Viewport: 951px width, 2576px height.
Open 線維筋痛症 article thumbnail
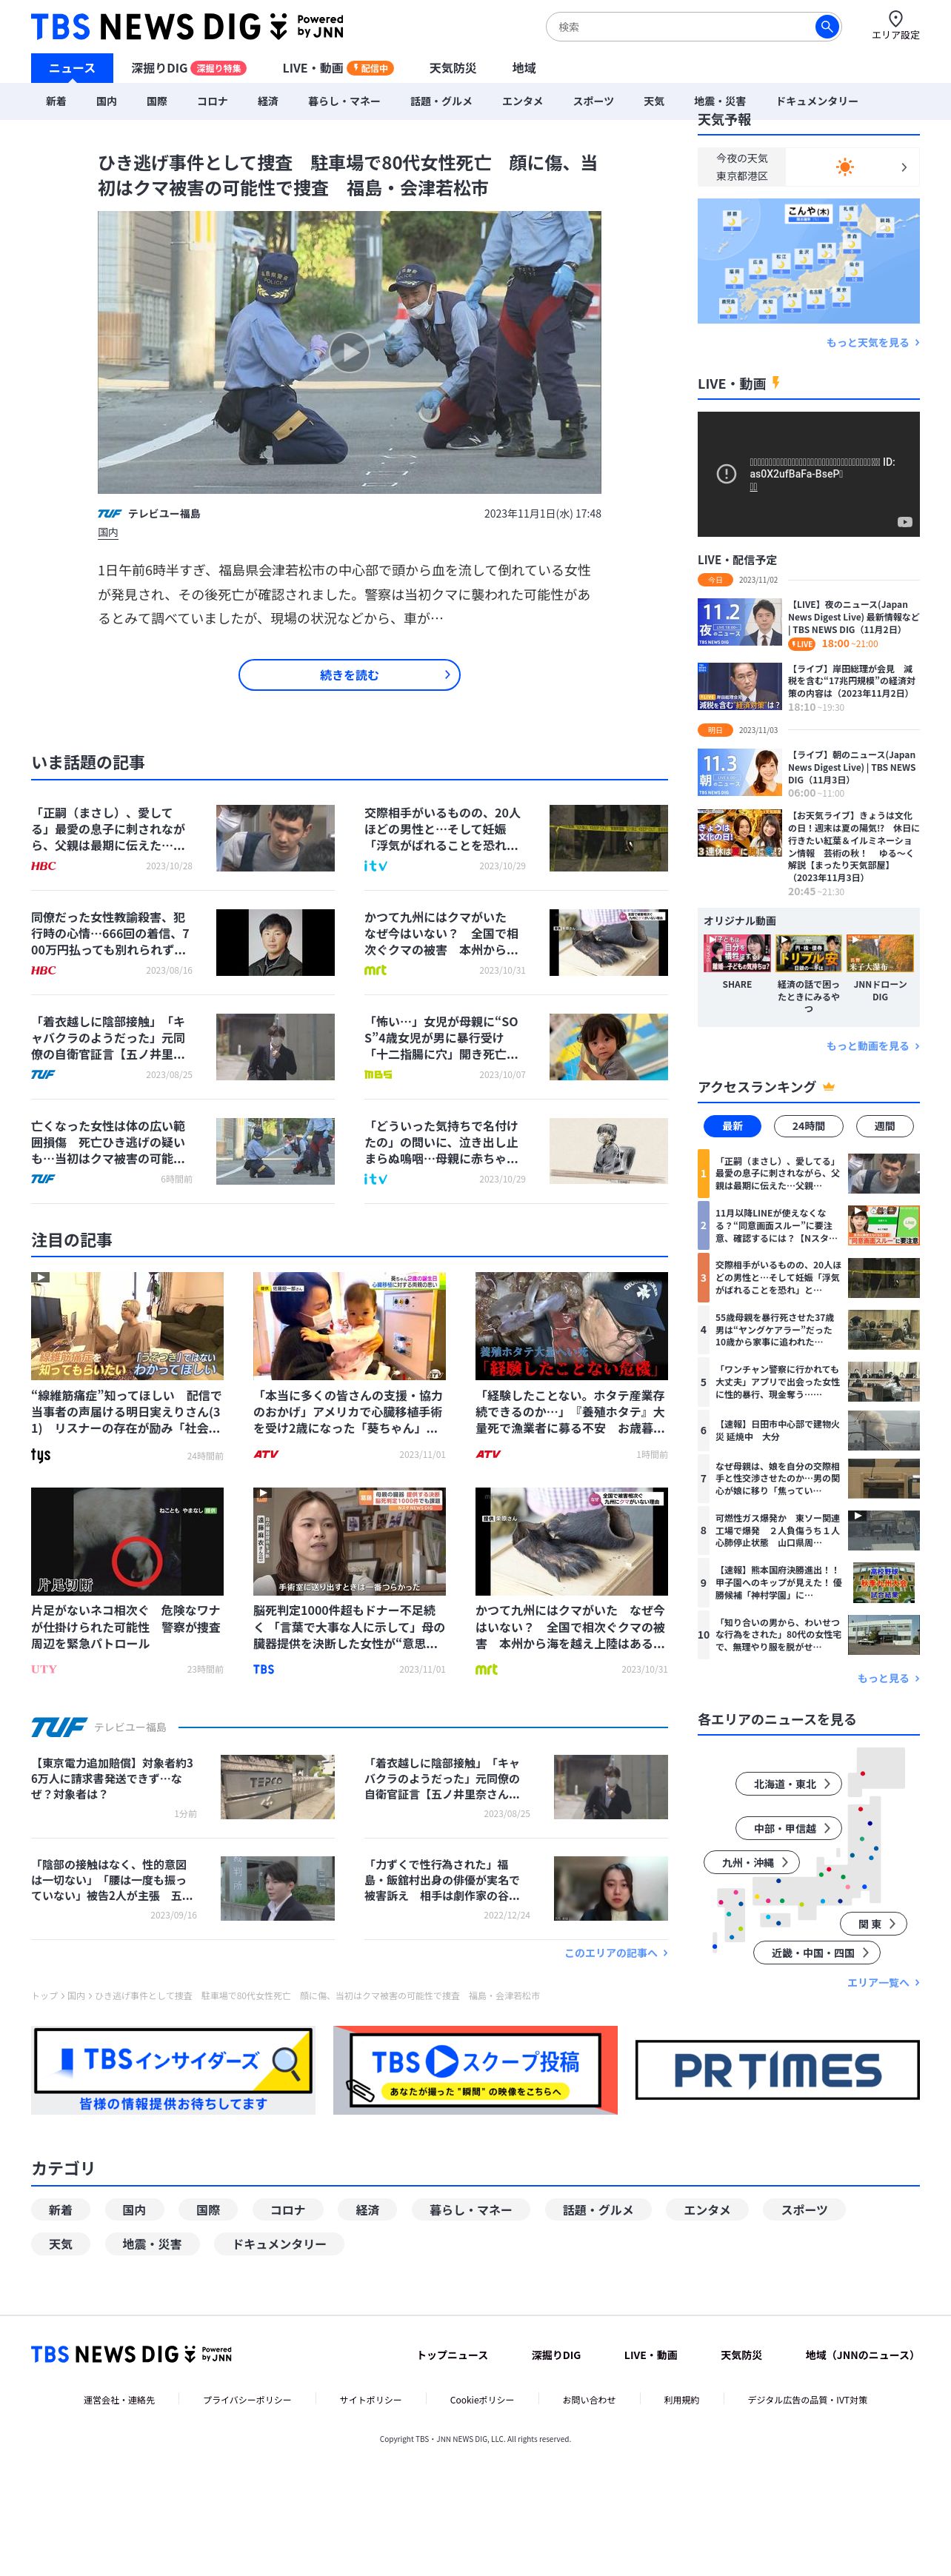click(127, 1325)
